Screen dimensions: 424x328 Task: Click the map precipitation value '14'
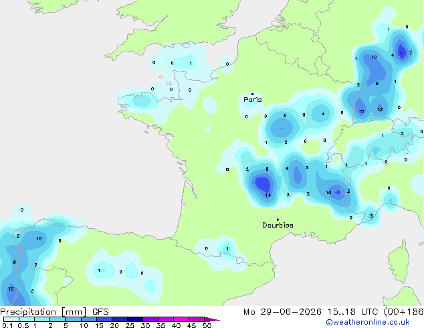pyautogui.click(x=268, y=195)
